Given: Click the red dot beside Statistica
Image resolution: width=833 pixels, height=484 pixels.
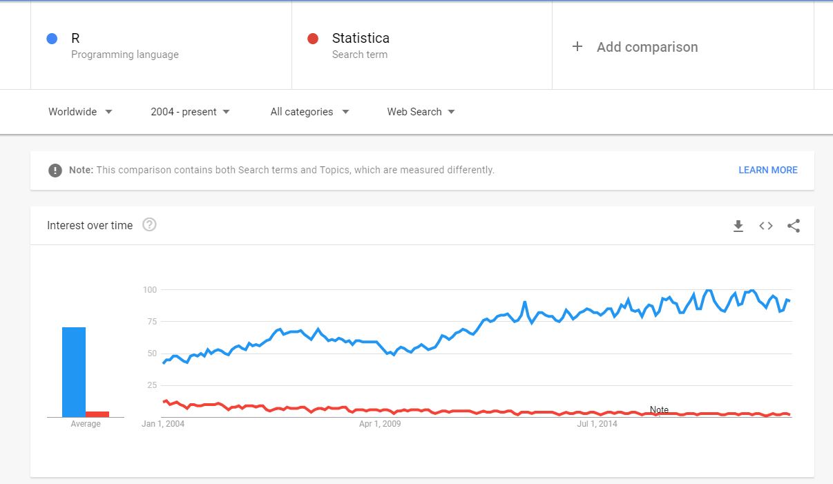Looking at the screenshot, I should [313, 39].
